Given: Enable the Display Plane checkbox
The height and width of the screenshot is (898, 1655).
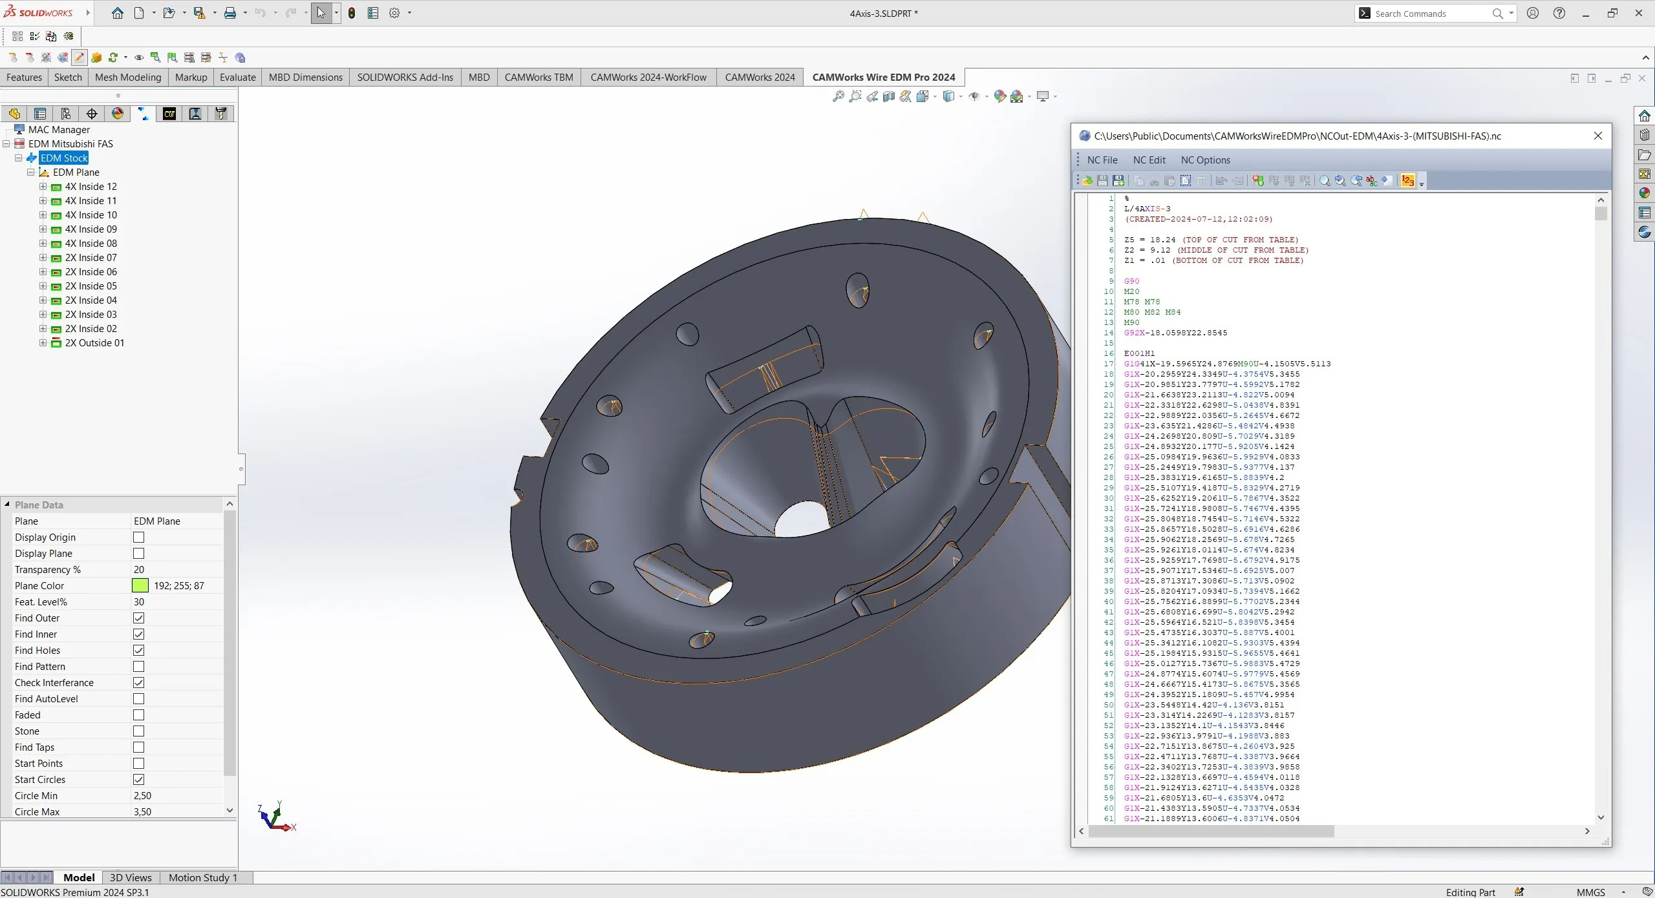Looking at the screenshot, I should tap(138, 554).
